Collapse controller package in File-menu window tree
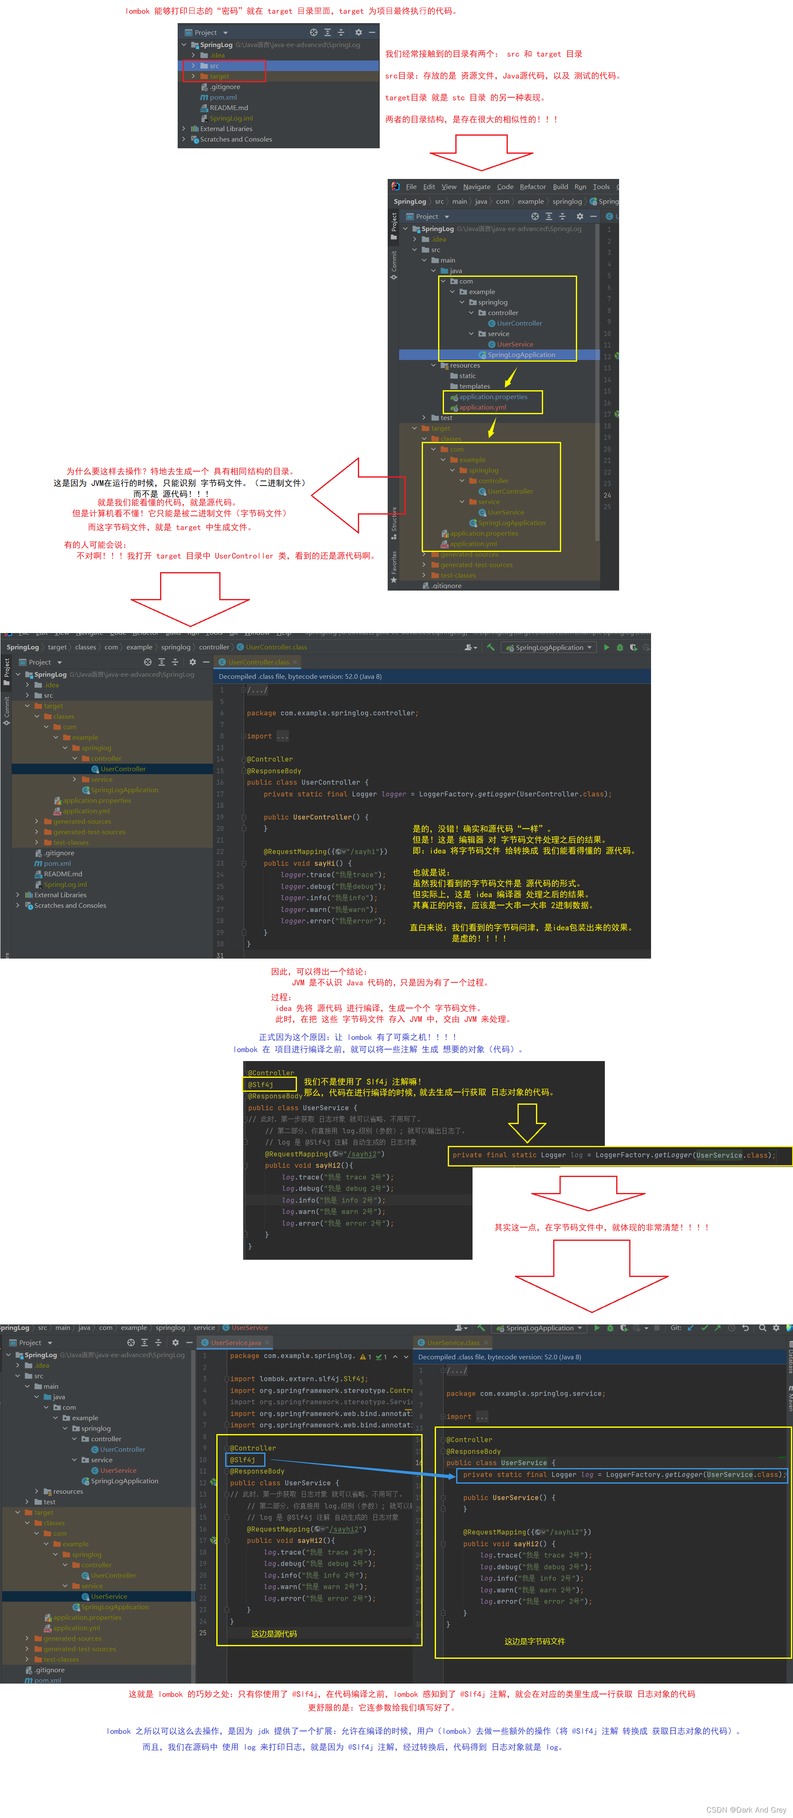This screenshot has width=793, height=1818. pos(471,313)
